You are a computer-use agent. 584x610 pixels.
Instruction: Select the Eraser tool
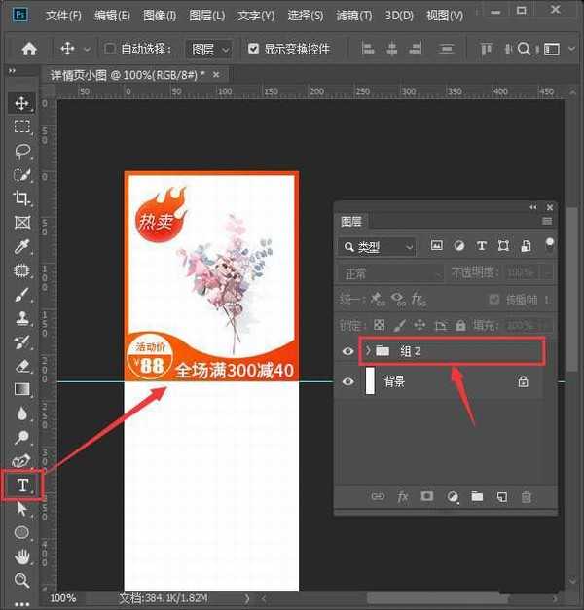[x=22, y=366]
